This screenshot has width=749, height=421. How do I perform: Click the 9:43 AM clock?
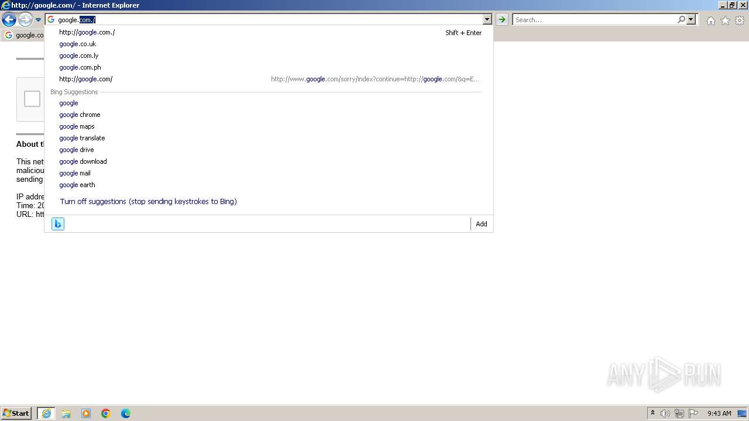coord(719,413)
